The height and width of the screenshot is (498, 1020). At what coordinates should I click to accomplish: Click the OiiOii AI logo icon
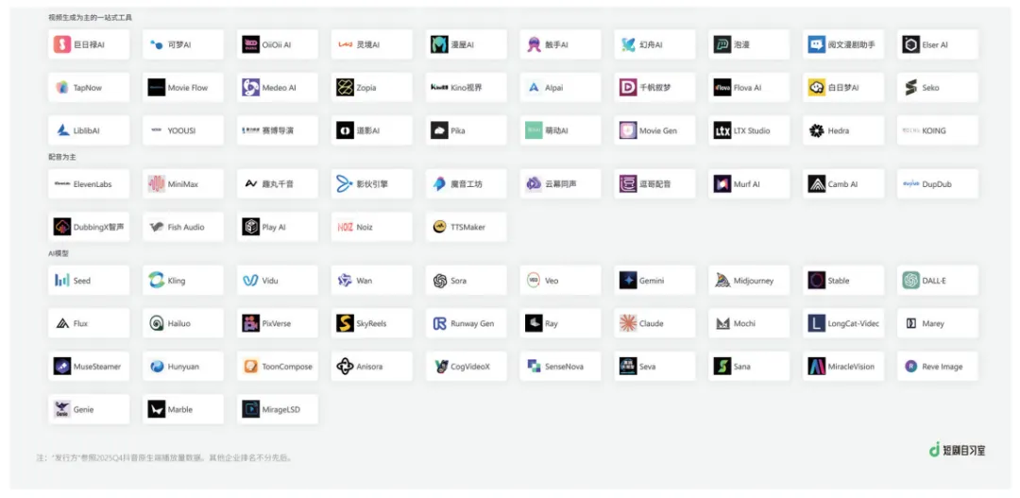coord(251,44)
